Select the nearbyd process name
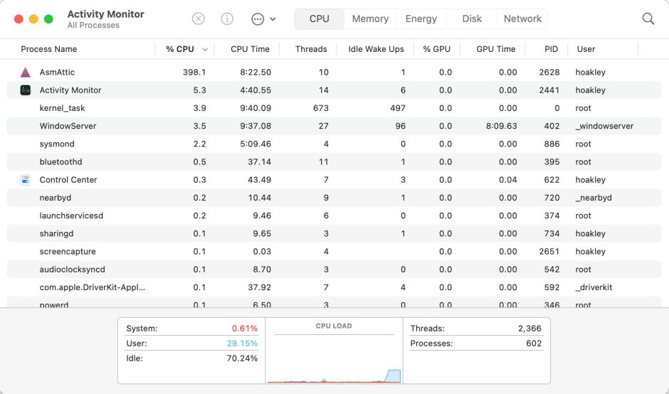The image size is (669, 394). pos(55,198)
